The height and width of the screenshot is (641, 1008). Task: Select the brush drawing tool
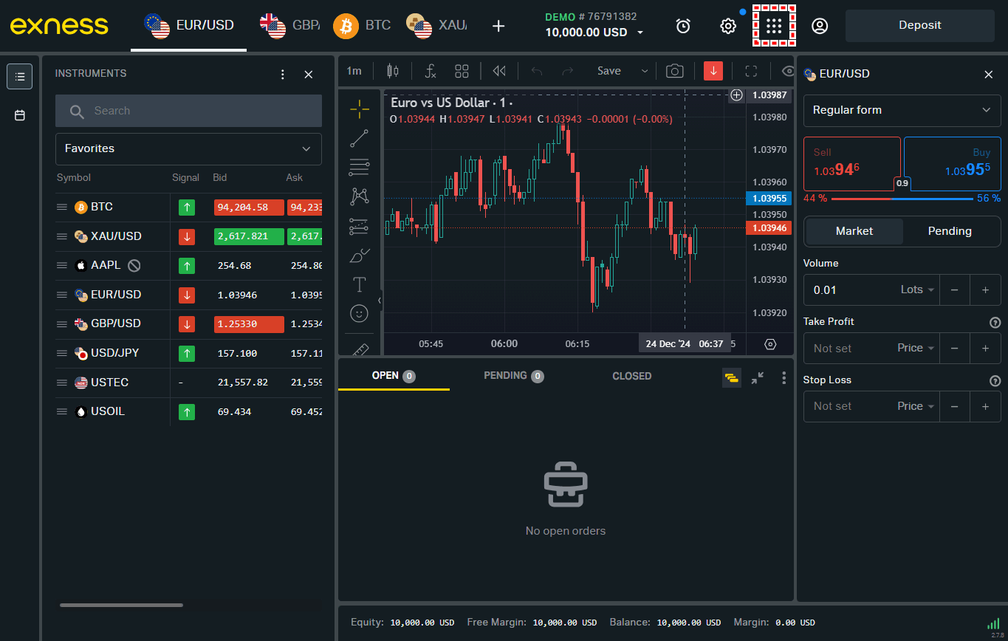click(x=360, y=256)
